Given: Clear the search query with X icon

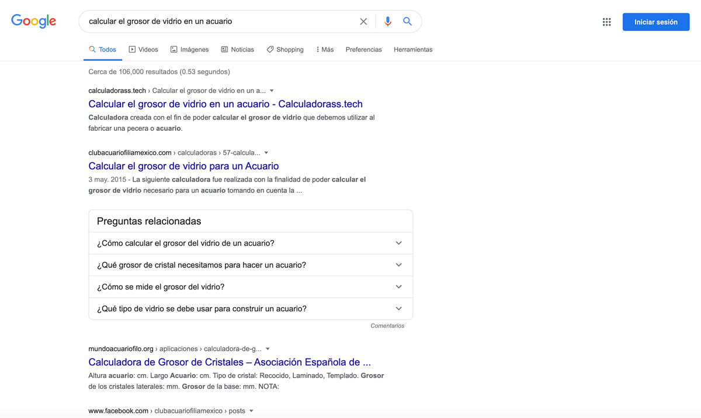Looking at the screenshot, I should click(x=363, y=22).
